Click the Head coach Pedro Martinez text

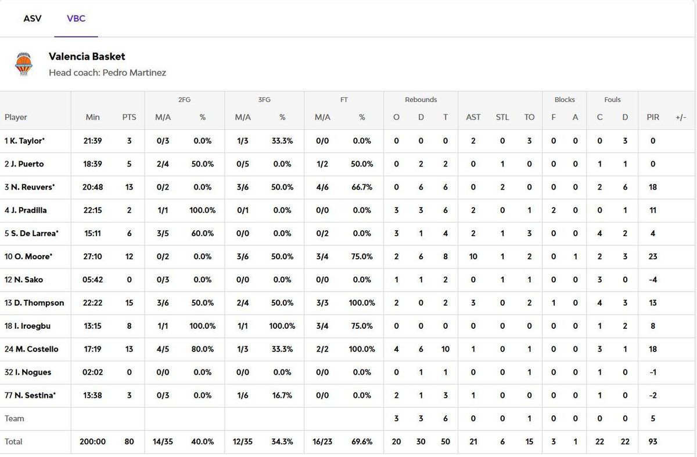(107, 73)
